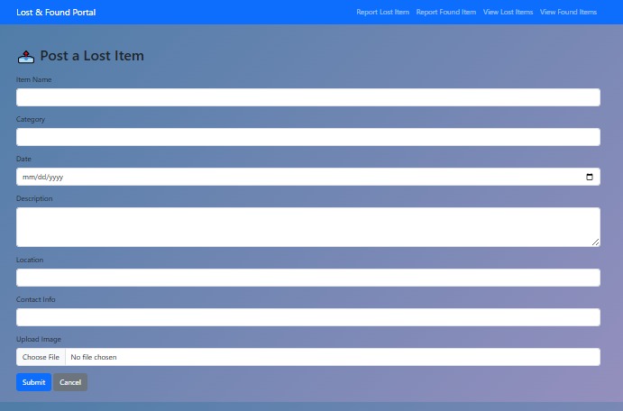Viewport: 623px width, 411px height.
Task: Focus the Item Name input field
Action: tap(308, 97)
